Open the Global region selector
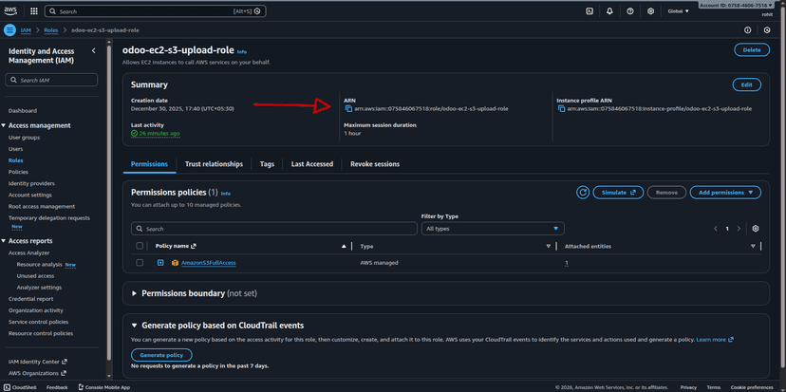The width and height of the screenshot is (786, 392). click(678, 11)
